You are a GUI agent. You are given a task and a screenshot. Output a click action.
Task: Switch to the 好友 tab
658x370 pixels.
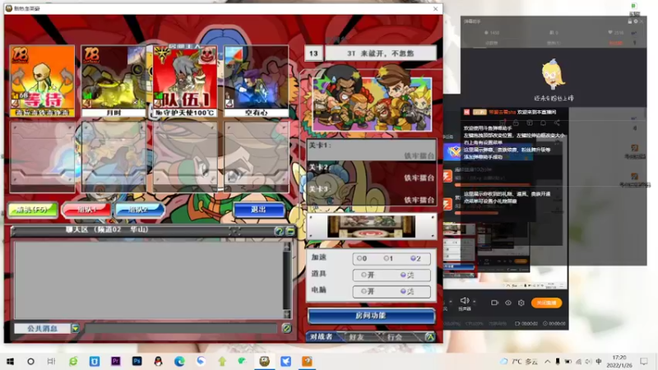(357, 336)
